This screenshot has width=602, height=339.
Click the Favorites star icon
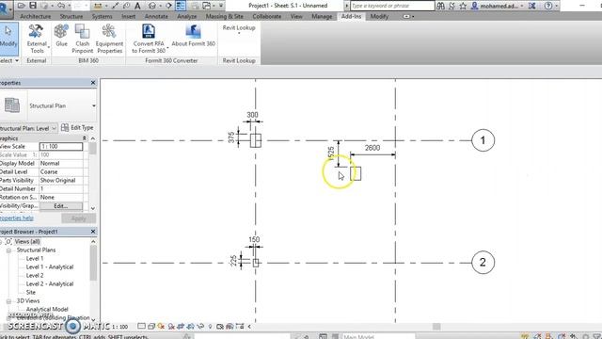tap(463, 6)
